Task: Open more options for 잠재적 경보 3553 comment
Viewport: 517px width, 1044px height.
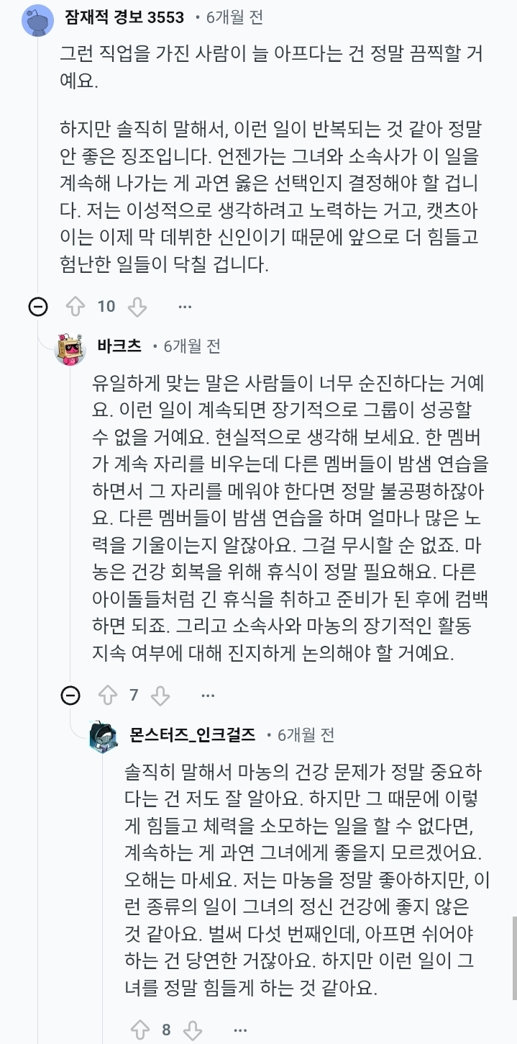Action: point(185,307)
